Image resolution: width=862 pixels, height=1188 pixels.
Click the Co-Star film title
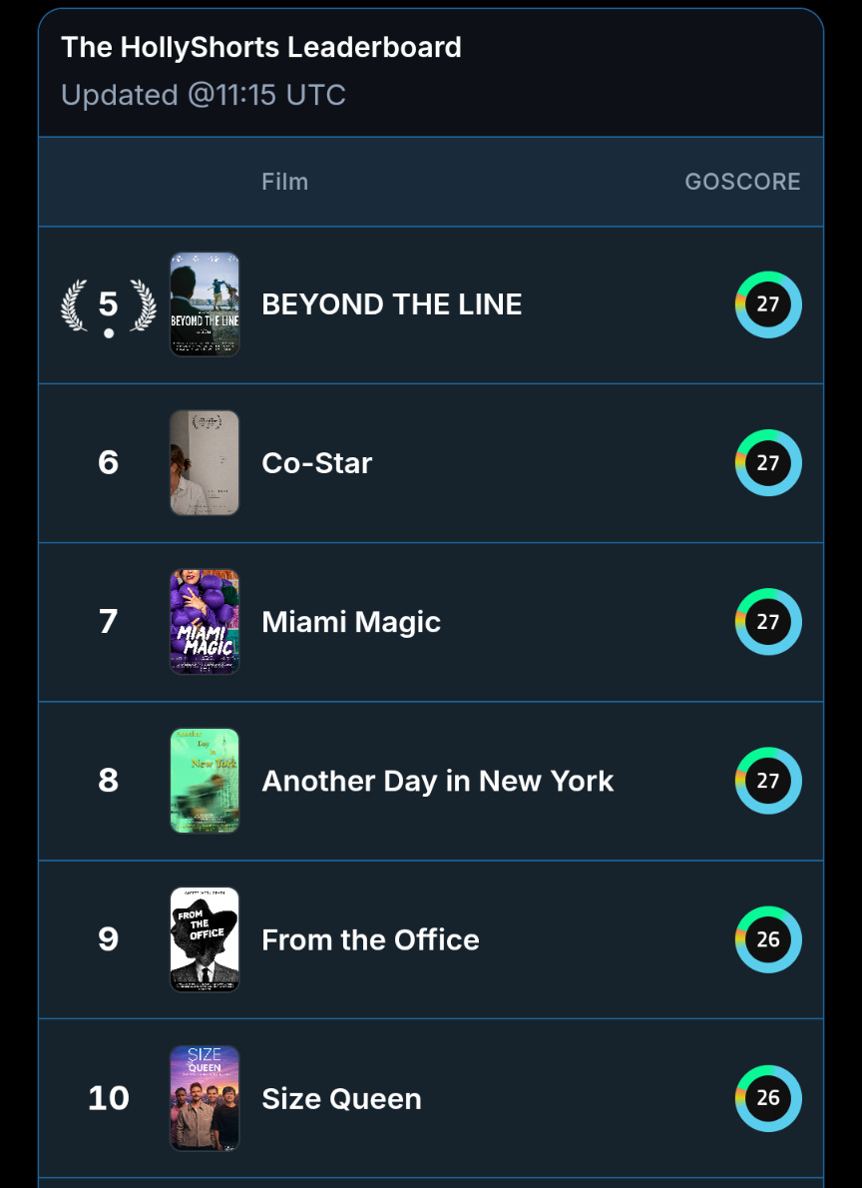point(316,463)
